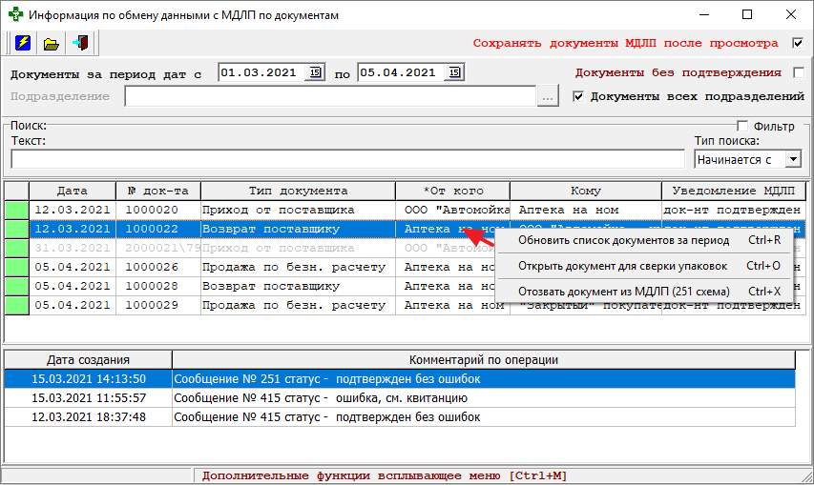Screen dimensions: 814x485
Task: Enable 'Документы без подтверждения' checkbox
Action: tap(798, 72)
